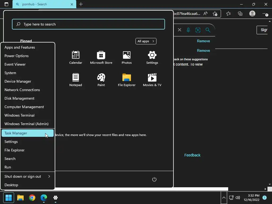Open Edge settings and more menu
Screen dimensions: 272x204
[x=265, y=14]
